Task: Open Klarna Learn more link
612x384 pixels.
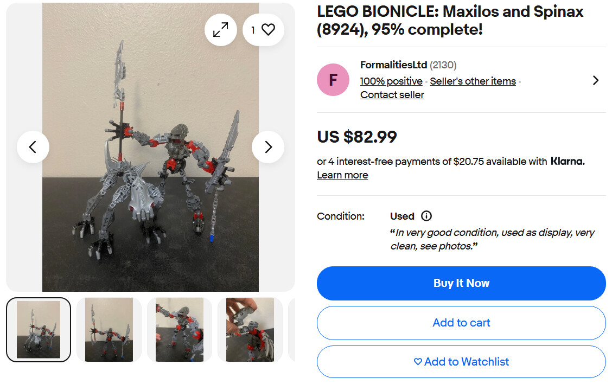Action: [342, 175]
